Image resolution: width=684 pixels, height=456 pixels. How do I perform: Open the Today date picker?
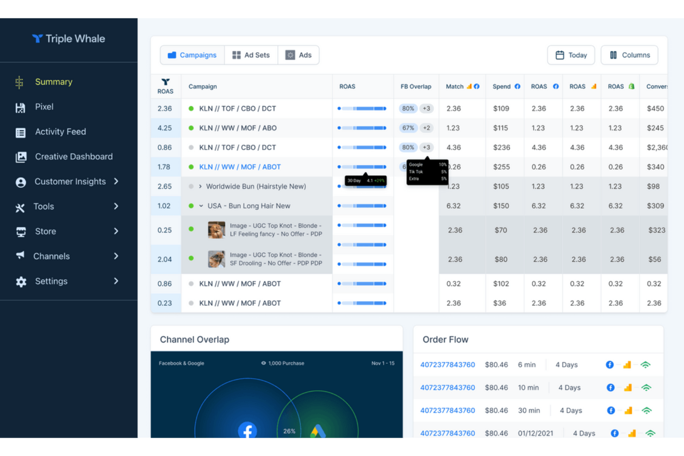point(571,55)
